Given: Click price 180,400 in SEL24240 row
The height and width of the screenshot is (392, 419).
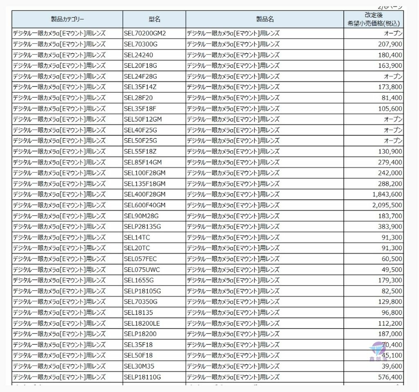Looking at the screenshot, I should (390, 55).
